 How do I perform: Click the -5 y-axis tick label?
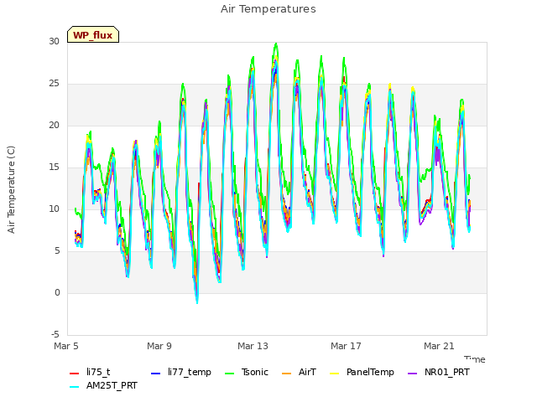point(55,335)
